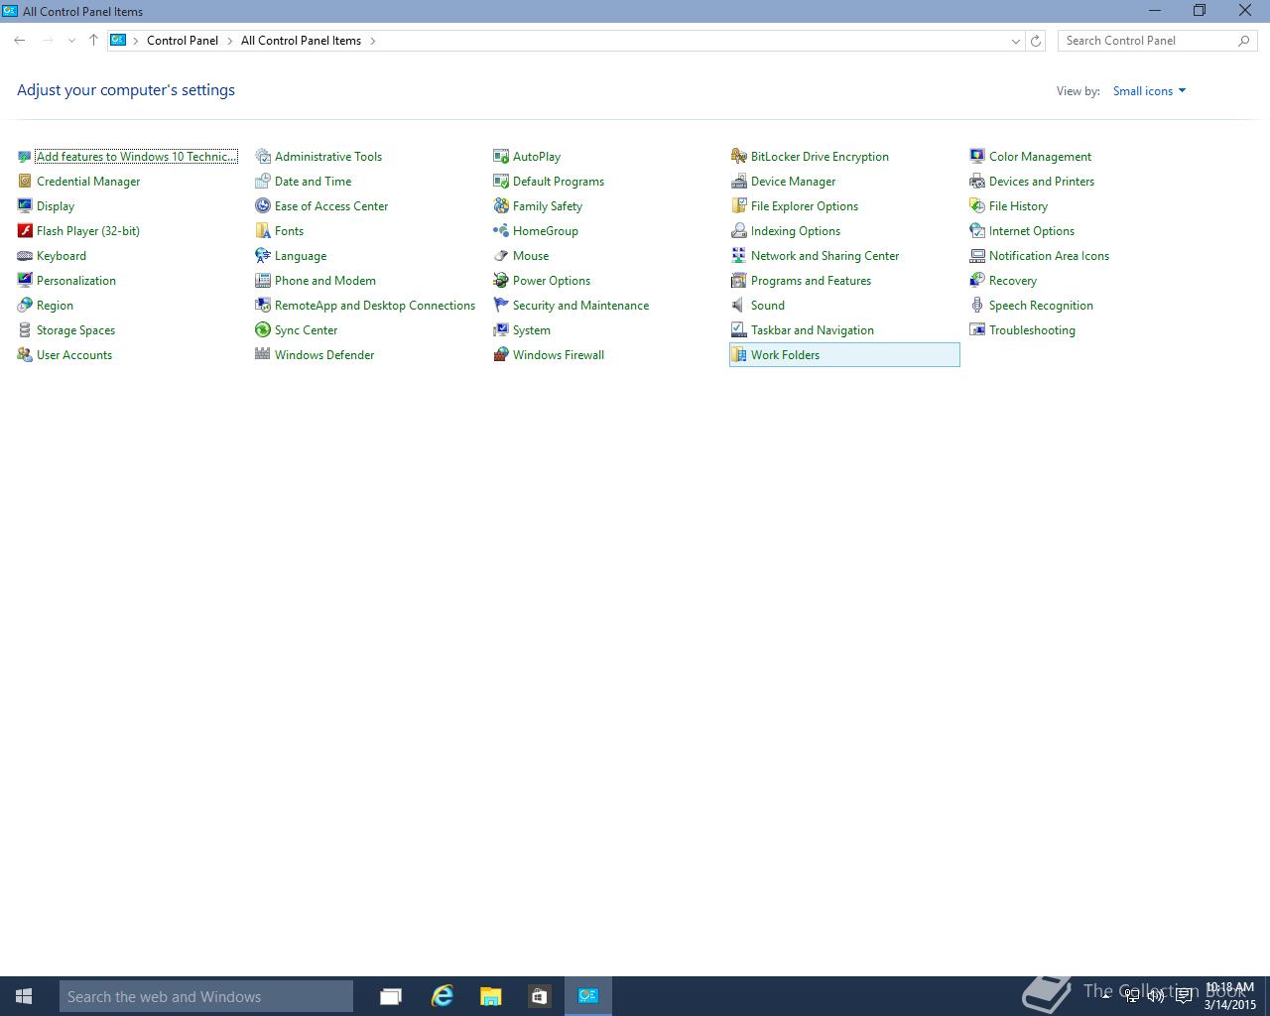Image resolution: width=1270 pixels, height=1016 pixels.
Task: Click the Recovery icon
Action: pos(977,281)
